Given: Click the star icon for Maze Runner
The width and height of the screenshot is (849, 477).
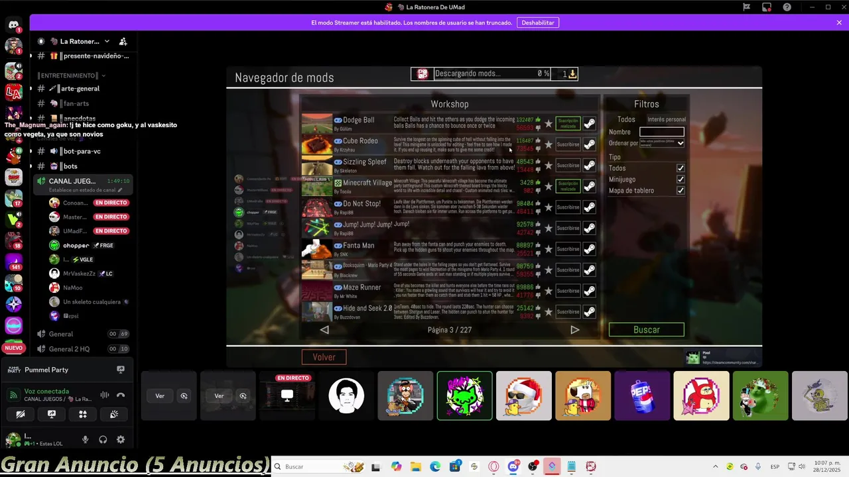Looking at the screenshot, I should [549, 291].
